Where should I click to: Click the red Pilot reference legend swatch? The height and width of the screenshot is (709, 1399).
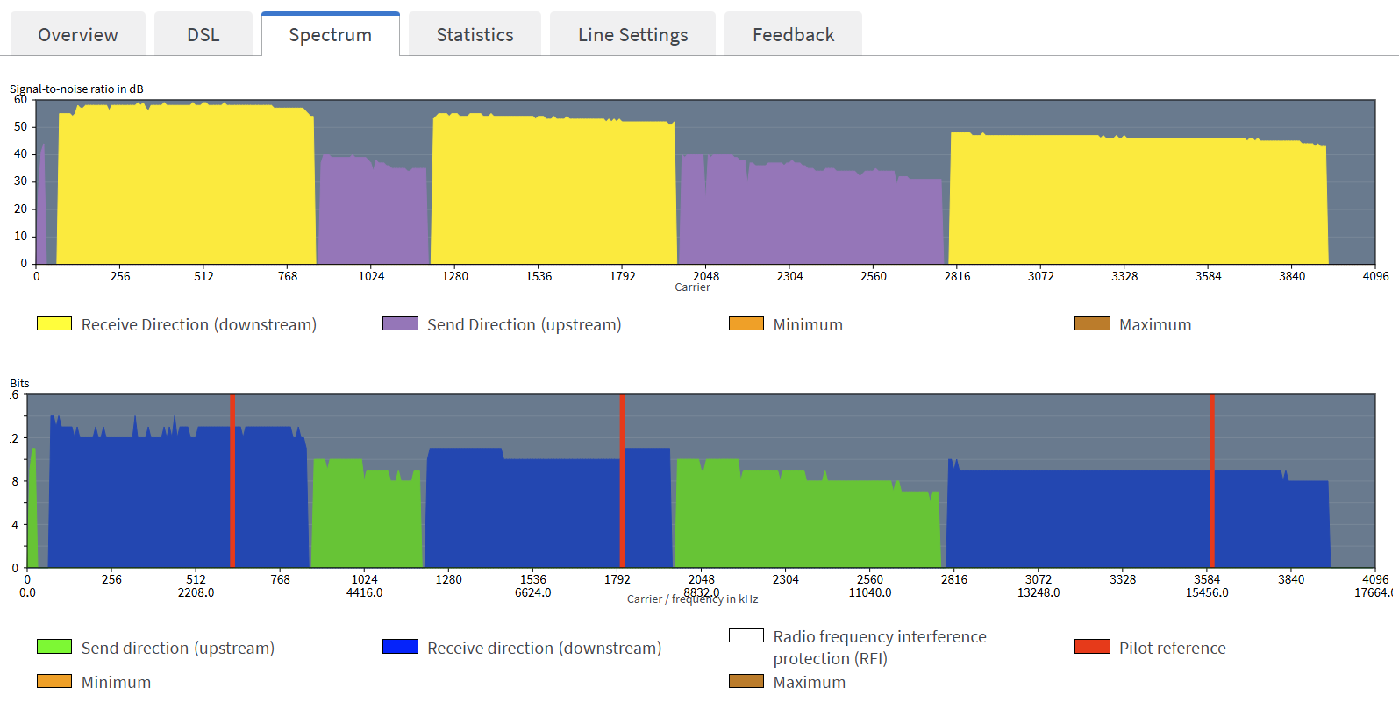click(1092, 647)
